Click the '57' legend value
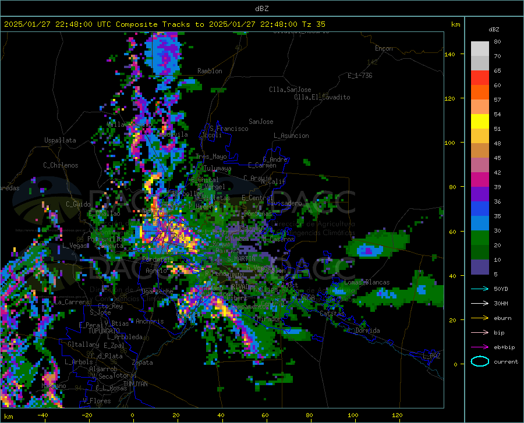The image size is (524, 423). click(x=497, y=100)
